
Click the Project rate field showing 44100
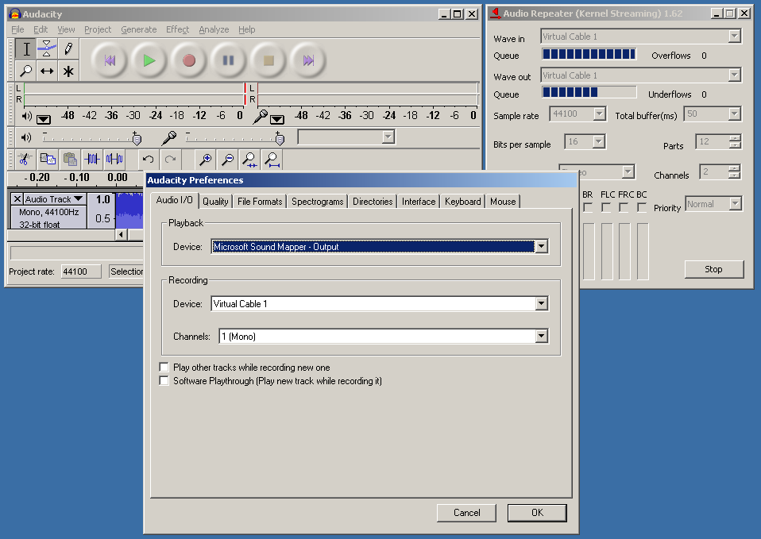tap(81, 271)
